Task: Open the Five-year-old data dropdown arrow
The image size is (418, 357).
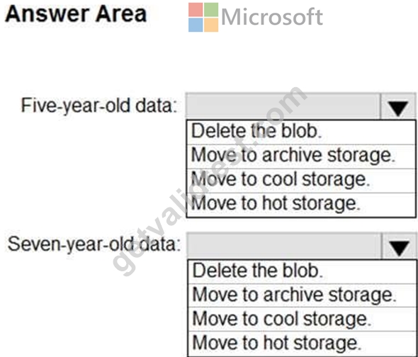Action: (398, 107)
